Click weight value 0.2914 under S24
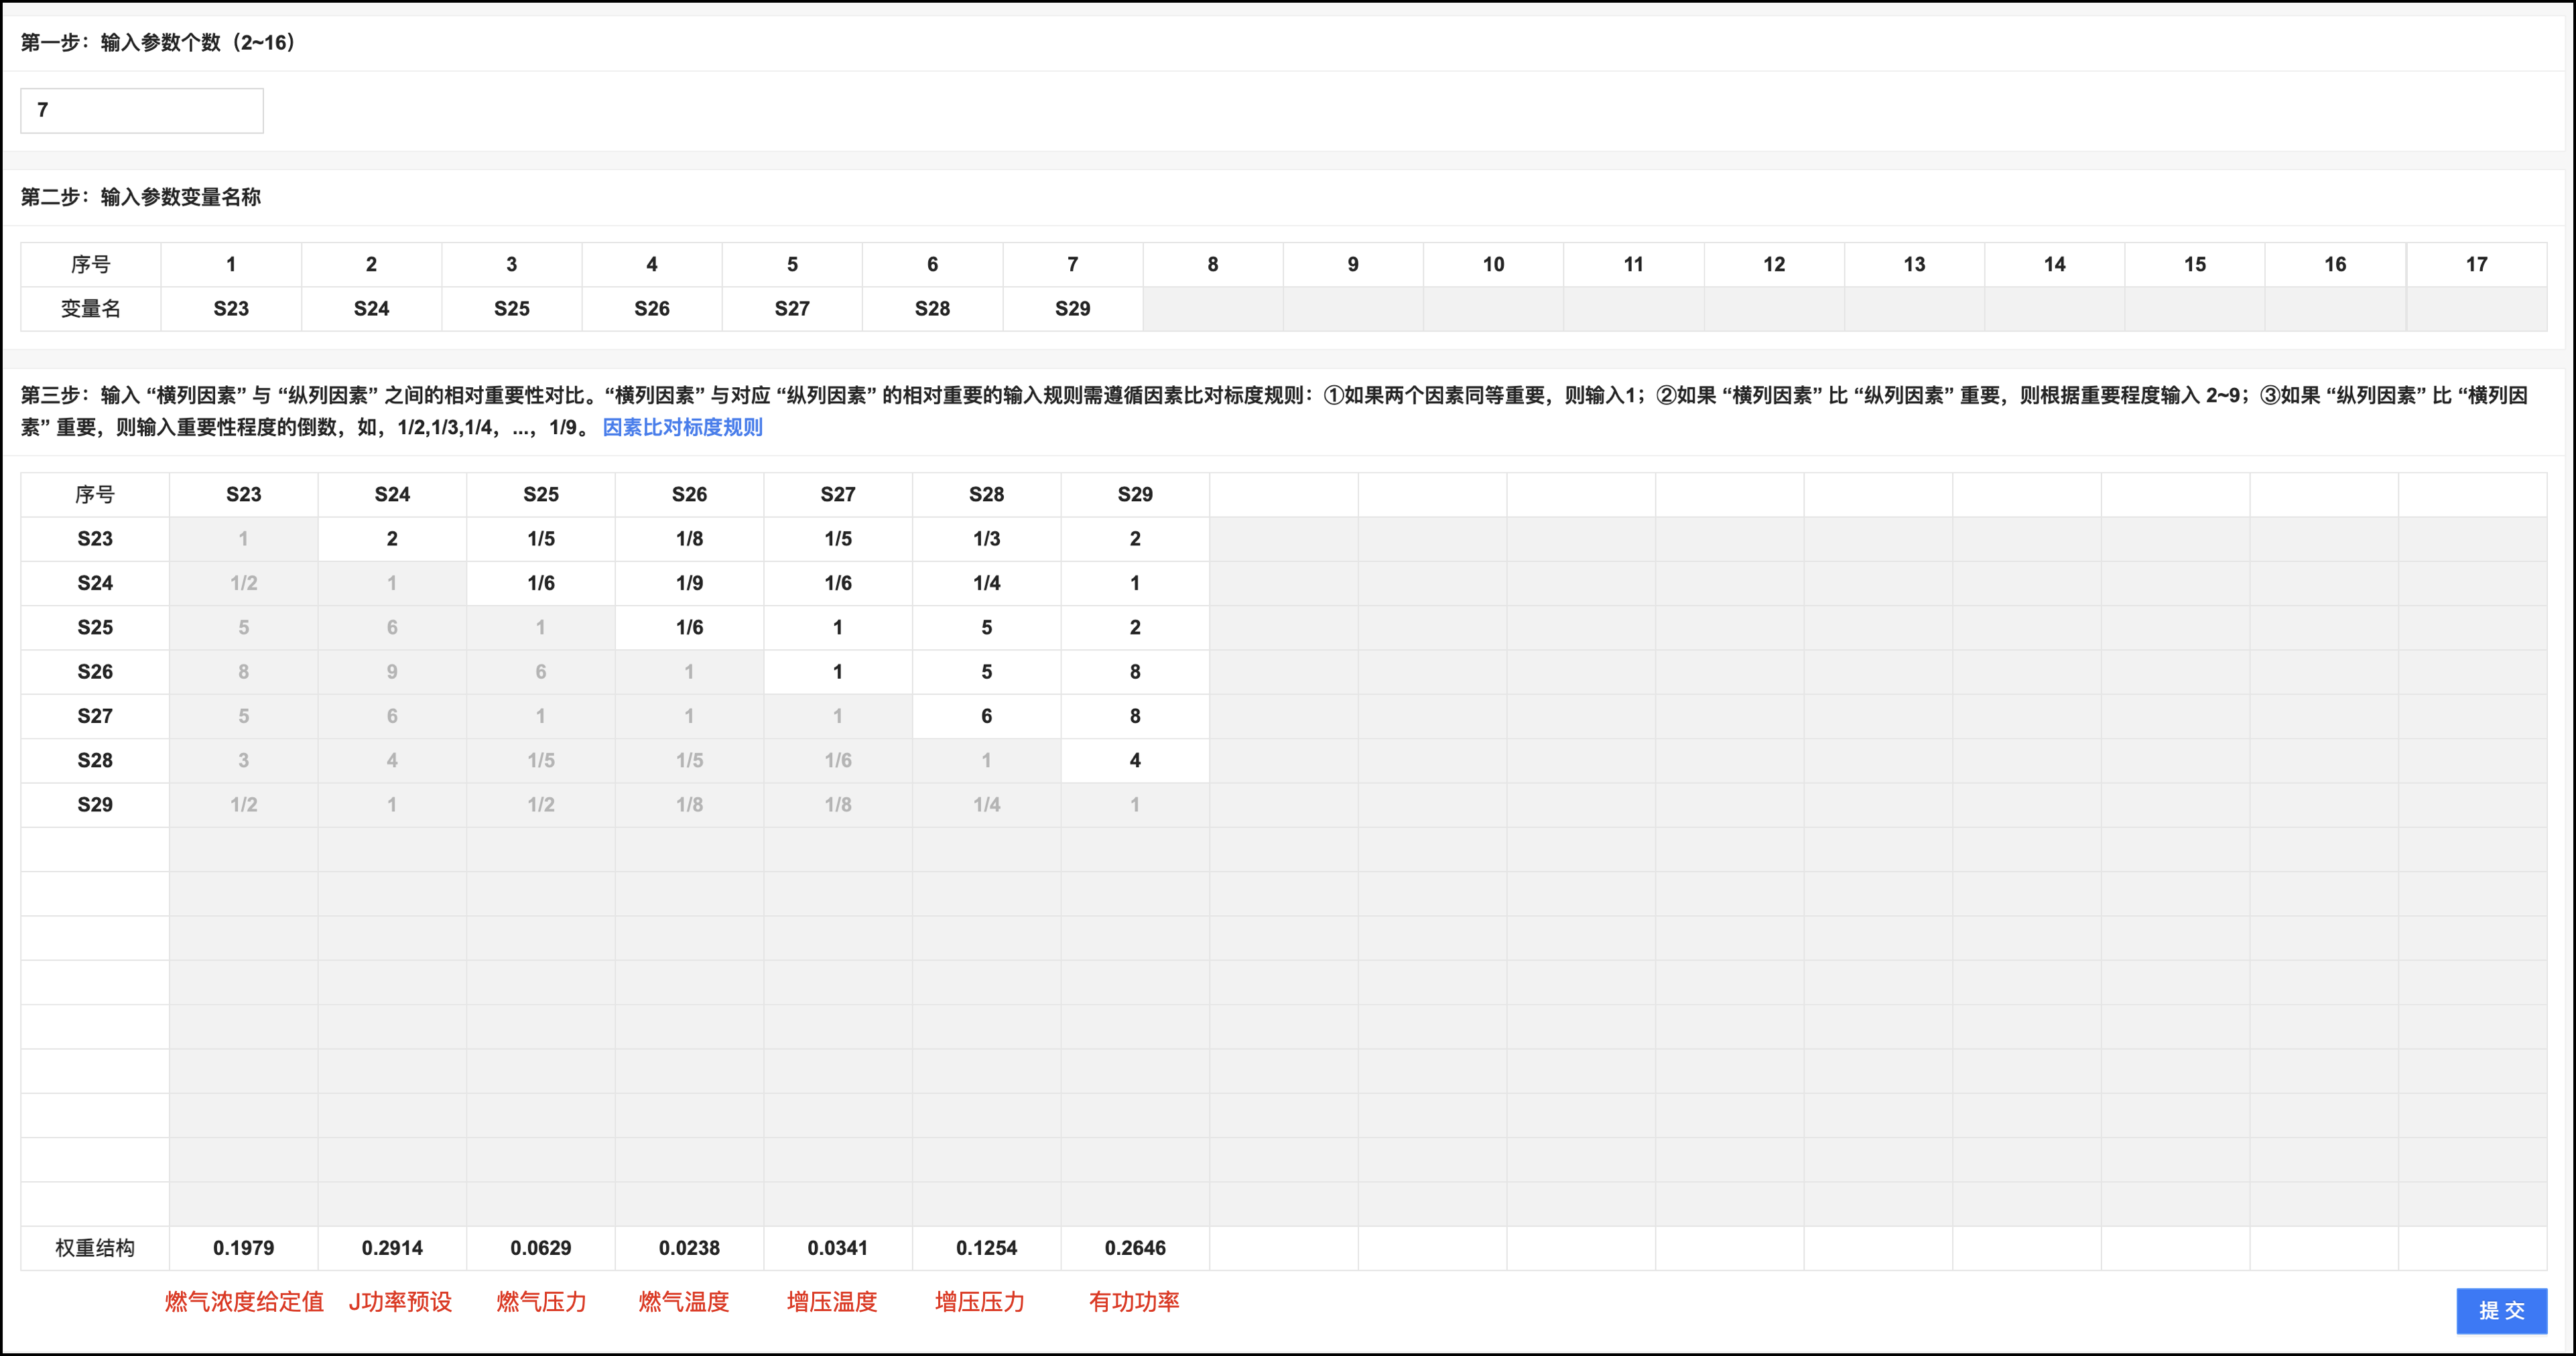The height and width of the screenshot is (1356, 2576). point(392,1248)
